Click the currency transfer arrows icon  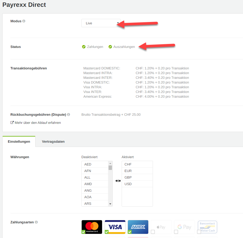click(x=118, y=181)
